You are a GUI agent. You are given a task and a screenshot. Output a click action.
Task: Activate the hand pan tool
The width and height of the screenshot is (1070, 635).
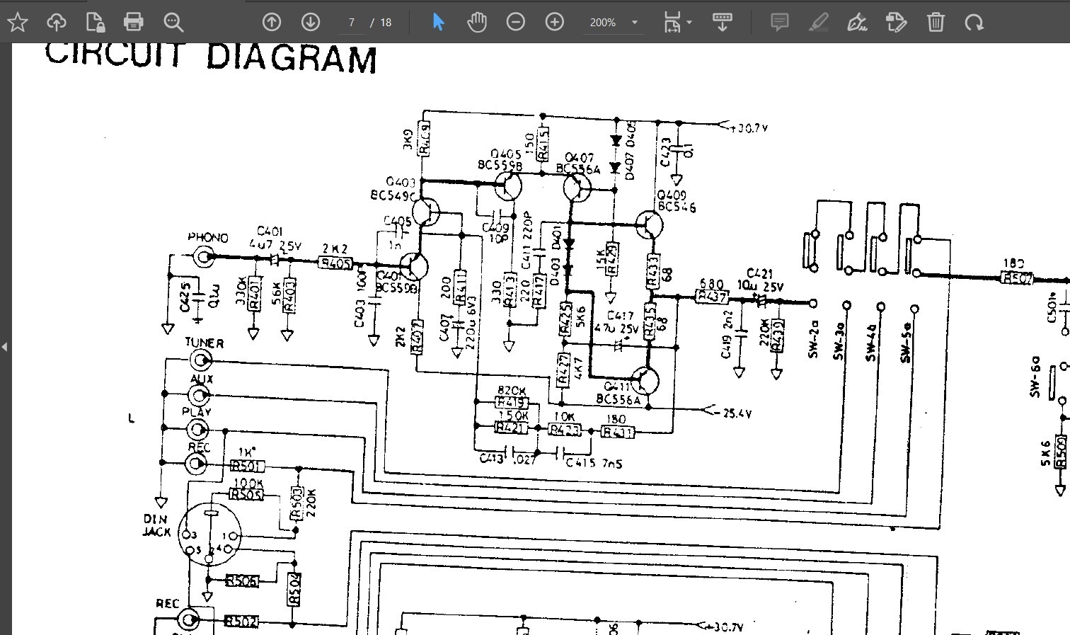477,23
